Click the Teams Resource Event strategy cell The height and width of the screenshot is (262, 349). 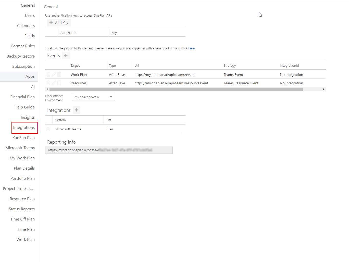coord(241,83)
